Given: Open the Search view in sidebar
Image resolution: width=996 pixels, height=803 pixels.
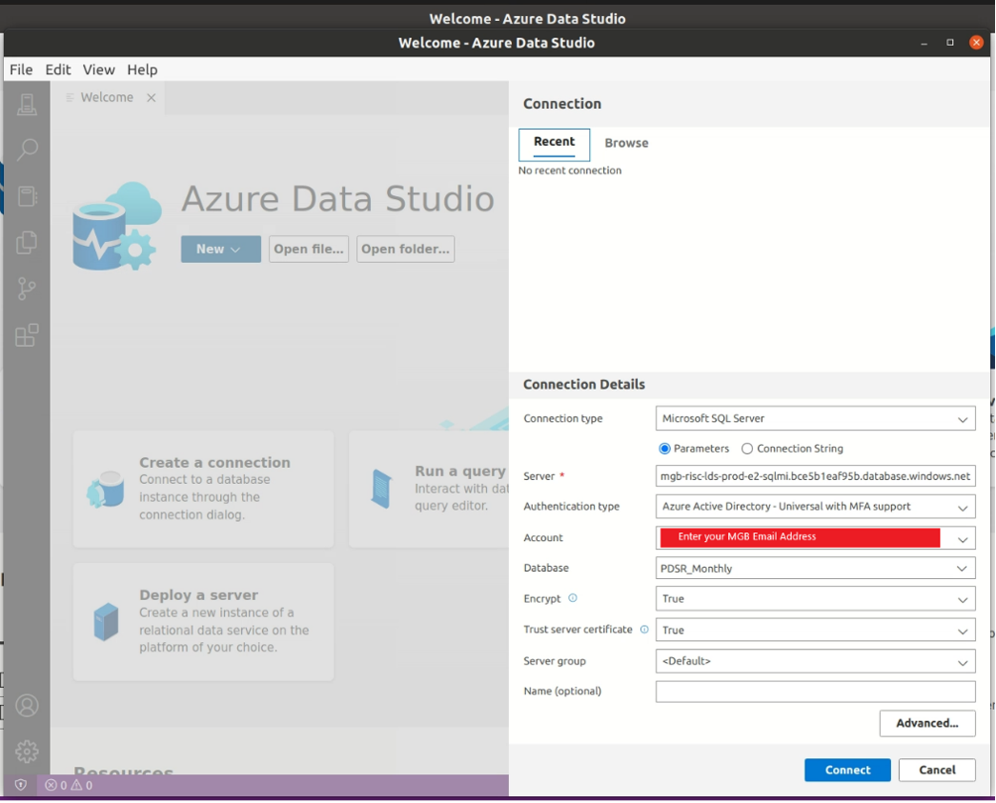Looking at the screenshot, I should [27, 150].
